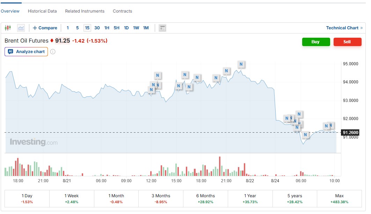Screen dimensions: 371x214
Task: Open the Overview tab
Action: [x=10, y=11]
